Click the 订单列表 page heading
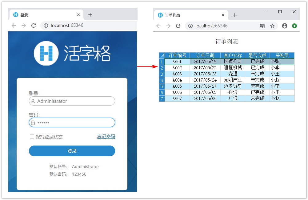Viewport: 308px width, 200px height. point(226,42)
